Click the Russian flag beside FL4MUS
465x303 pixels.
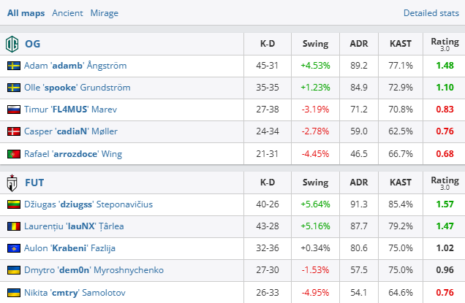pyautogui.click(x=13, y=110)
